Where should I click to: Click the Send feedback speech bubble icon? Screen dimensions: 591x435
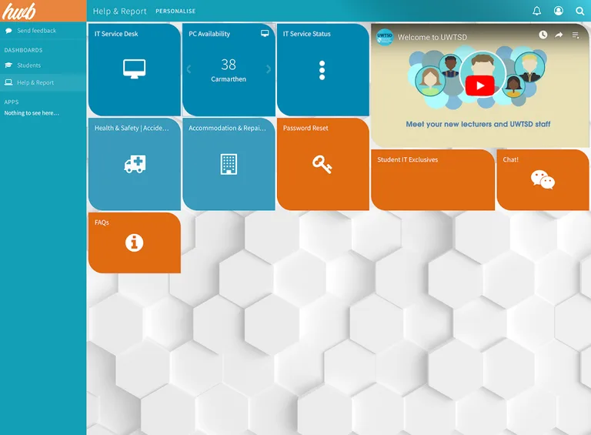tap(8, 31)
